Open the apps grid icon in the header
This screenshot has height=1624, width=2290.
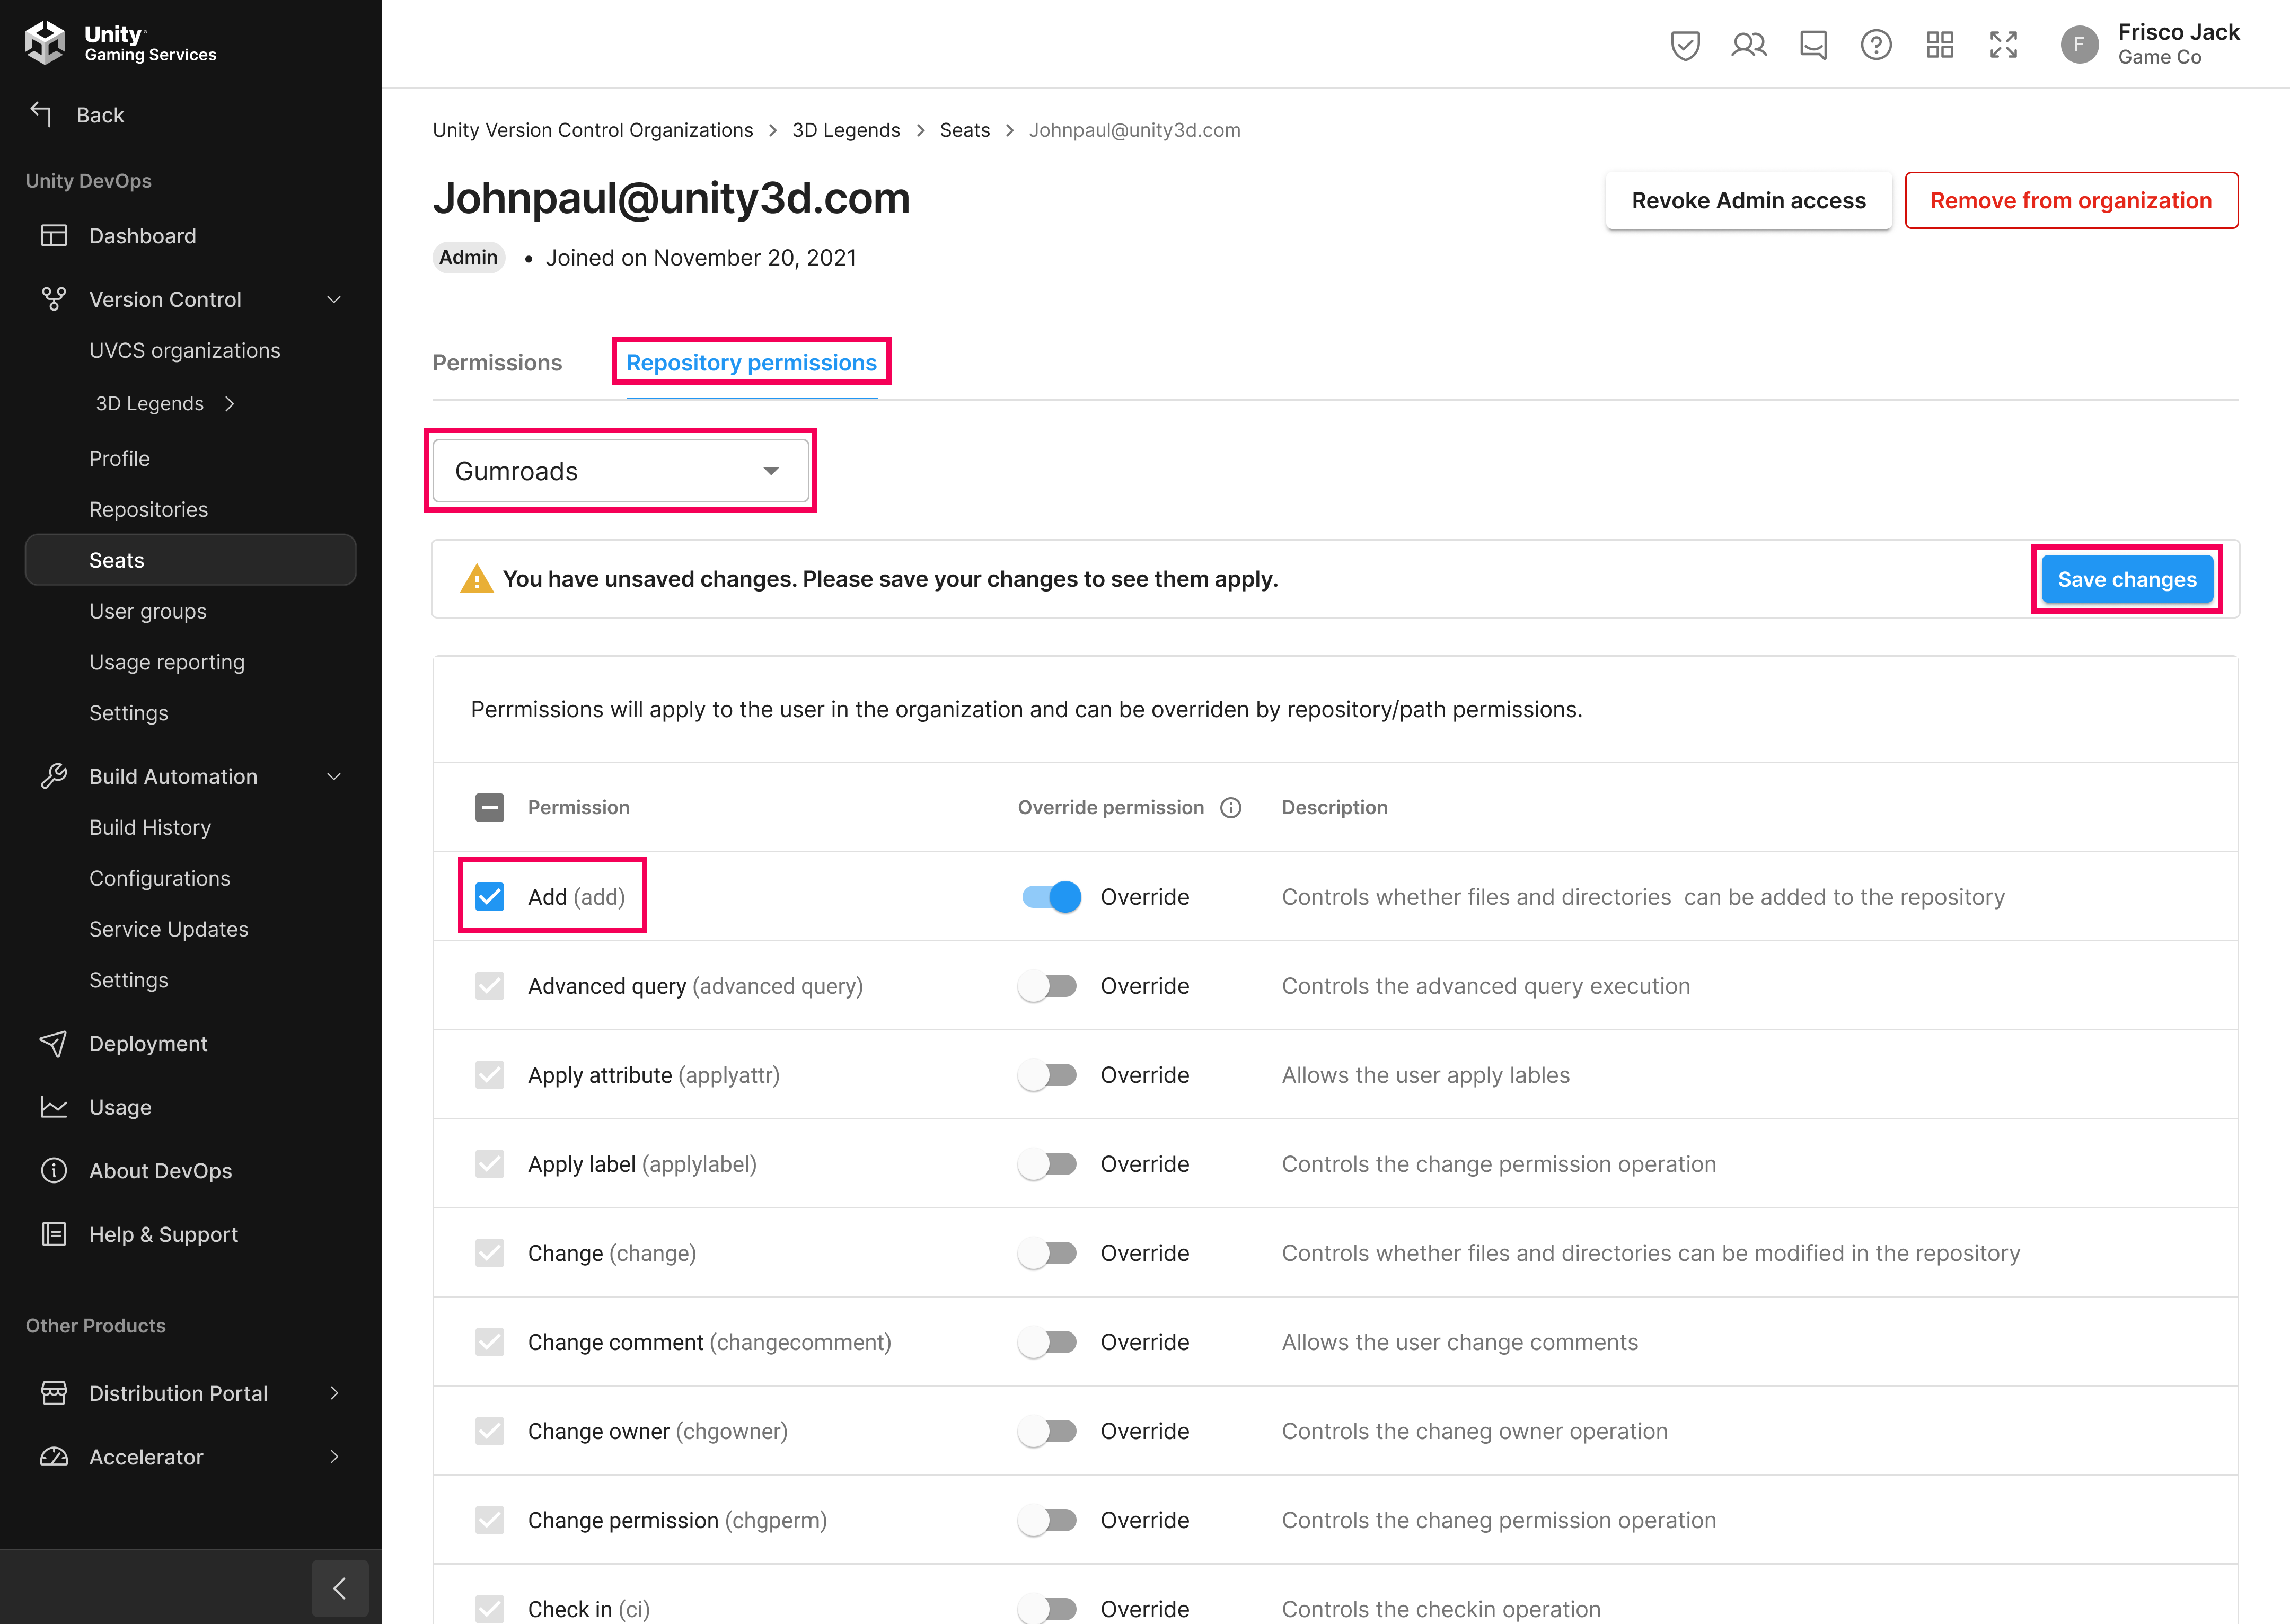point(1940,44)
